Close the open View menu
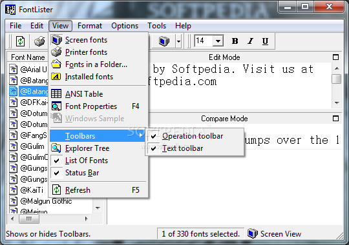 click(60, 26)
